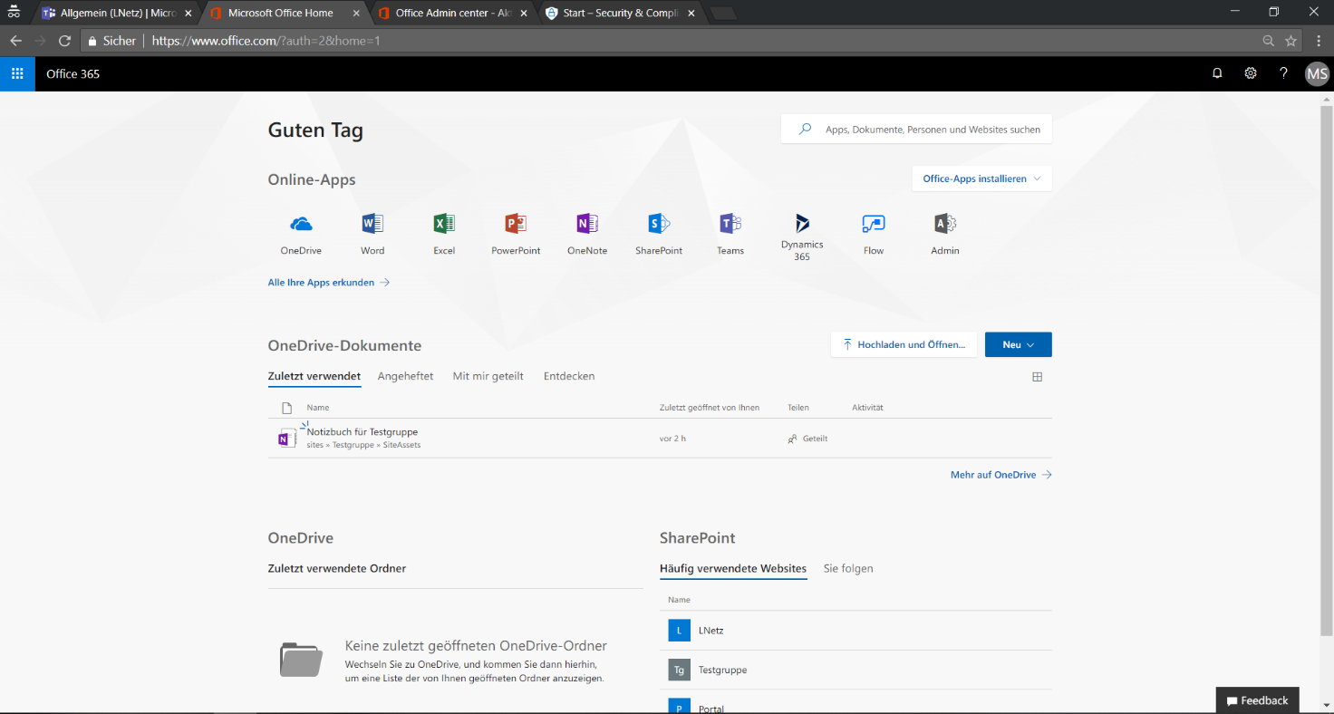Open OneNote online app
The image size is (1334, 714).
click(587, 224)
